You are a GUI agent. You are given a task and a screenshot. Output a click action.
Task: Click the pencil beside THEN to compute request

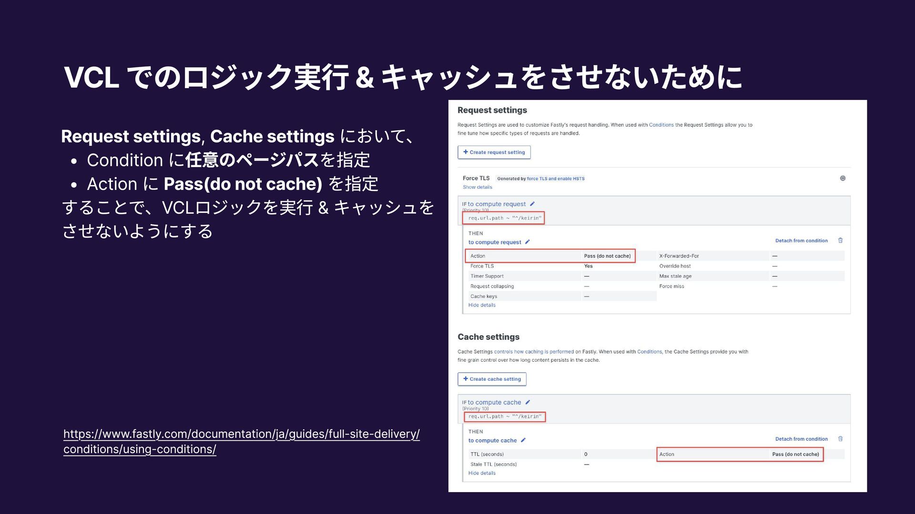pos(528,242)
